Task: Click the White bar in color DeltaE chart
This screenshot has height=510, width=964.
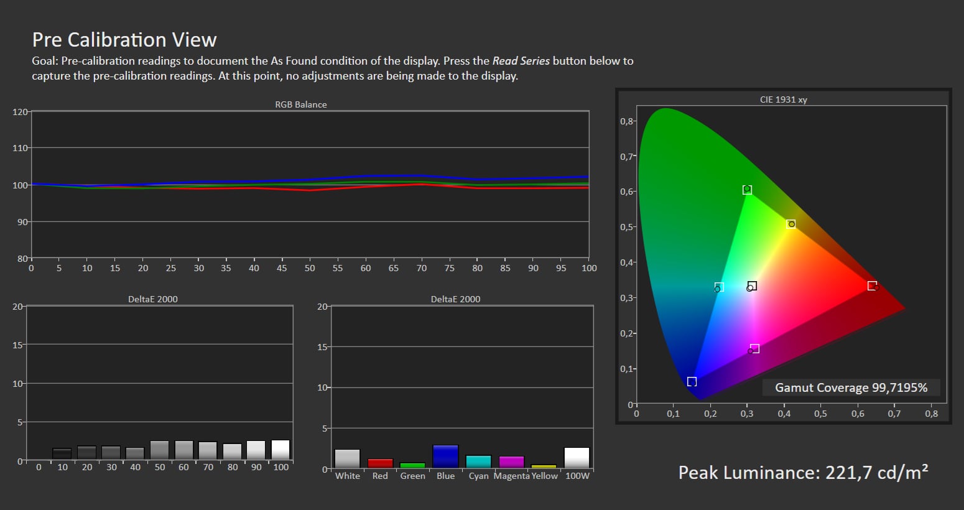Action: pos(347,459)
